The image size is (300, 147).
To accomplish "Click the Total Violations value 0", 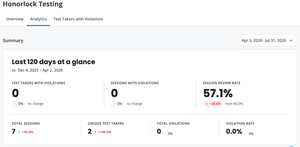I will tap(159, 132).
